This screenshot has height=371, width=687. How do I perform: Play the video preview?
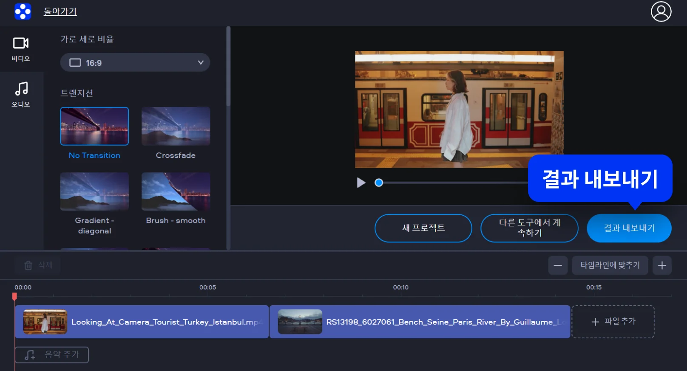pyautogui.click(x=361, y=183)
